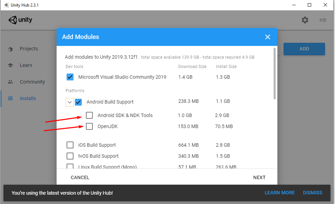335x204 pixels.
Task: Click the Community people icon
Action: 10,82
